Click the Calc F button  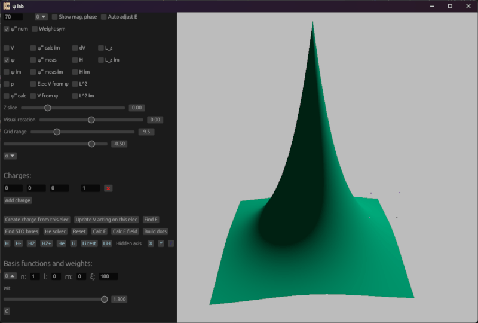(99, 231)
